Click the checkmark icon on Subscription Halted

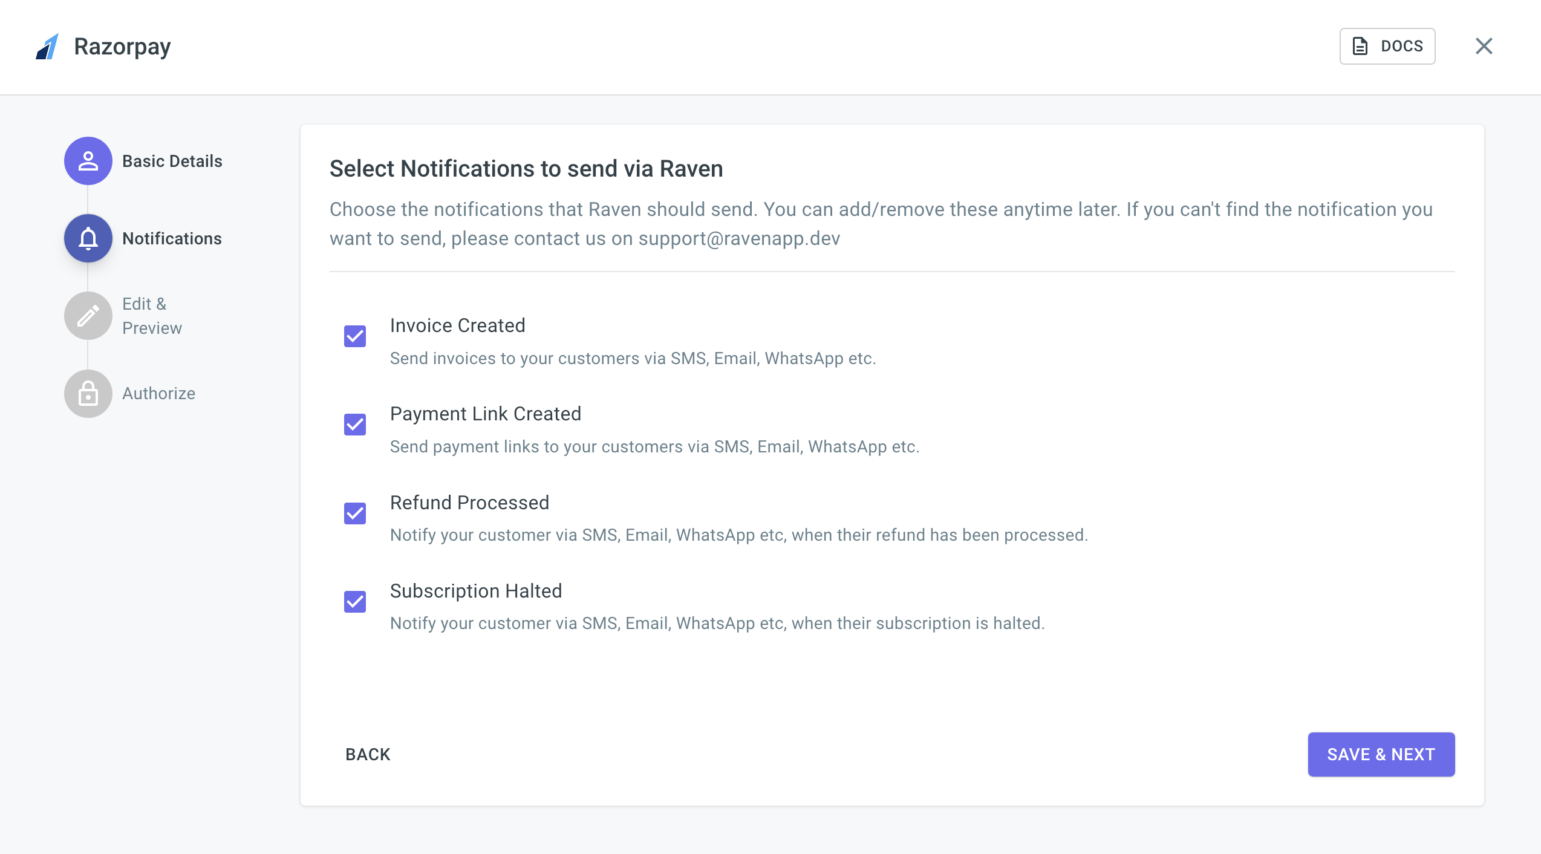click(x=355, y=601)
